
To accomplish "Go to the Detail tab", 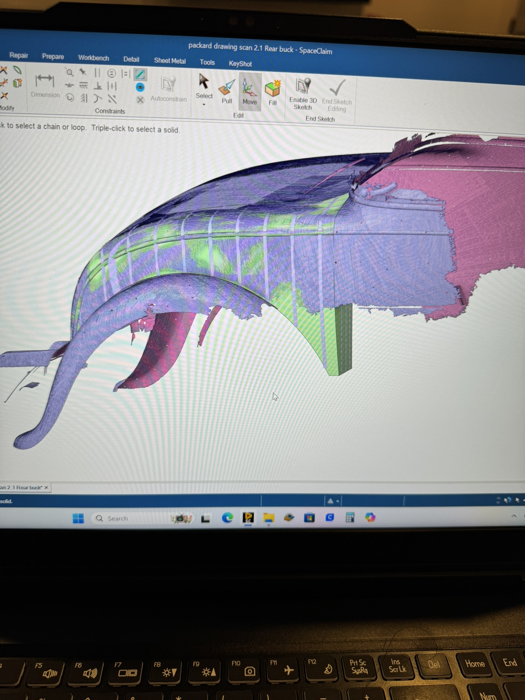I will tap(131, 59).
